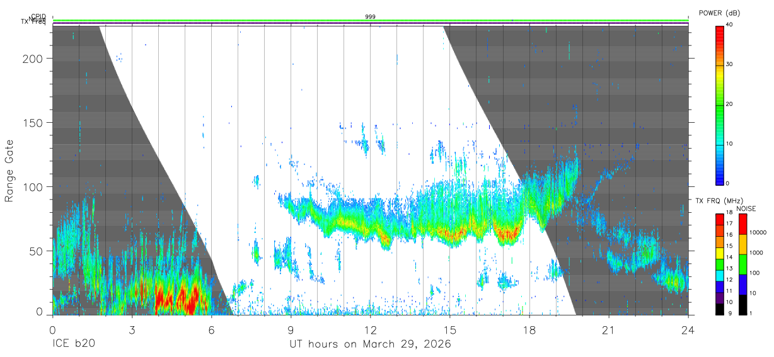
Task: Pick the red top block of TX FRQ legend
Action: [x=719, y=219]
